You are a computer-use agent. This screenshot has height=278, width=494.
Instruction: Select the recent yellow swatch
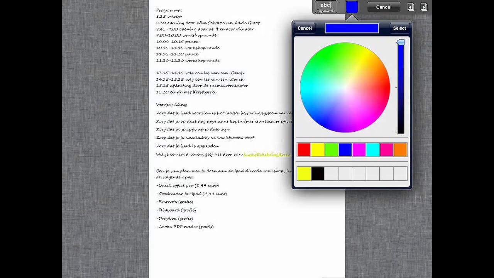(x=304, y=174)
